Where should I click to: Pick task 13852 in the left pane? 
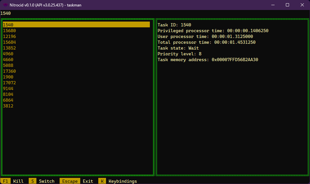pos(9,48)
